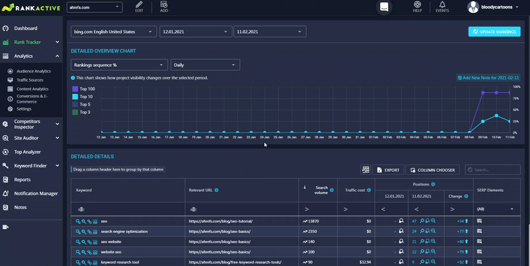Image resolution: width=530 pixels, height=266 pixels.
Task: Open Audience Analytics submenu item
Action: 34,71
